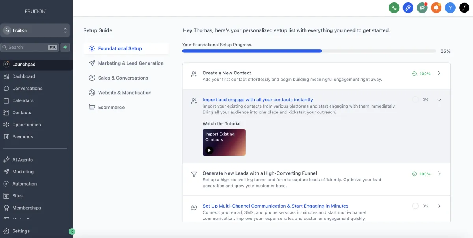
Task: Open the megaphone announcements icon
Action: pyautogui.click(x=422, y=7)
